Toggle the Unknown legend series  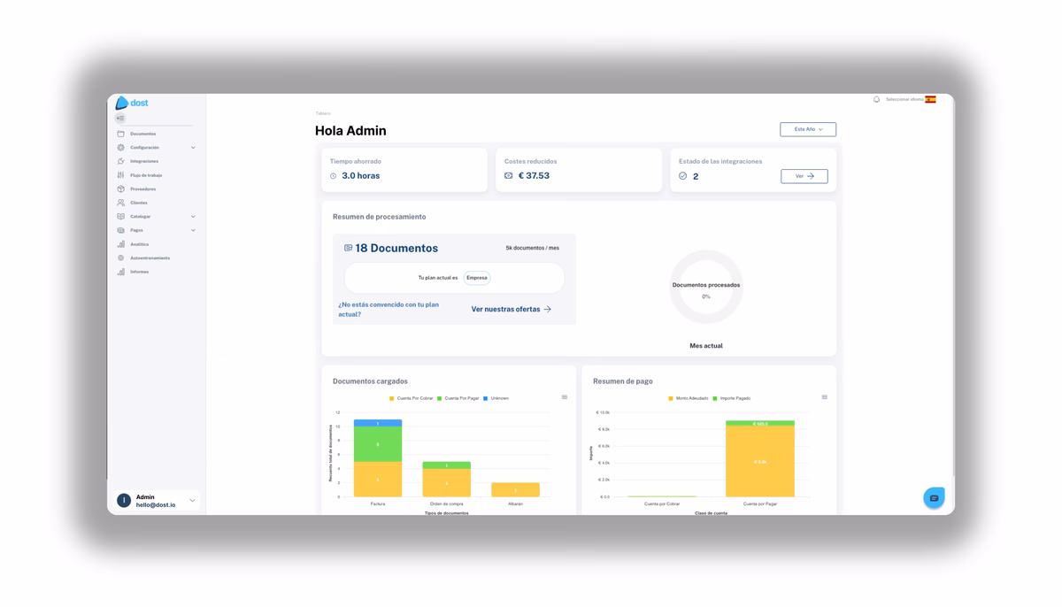tap(496, 398)
